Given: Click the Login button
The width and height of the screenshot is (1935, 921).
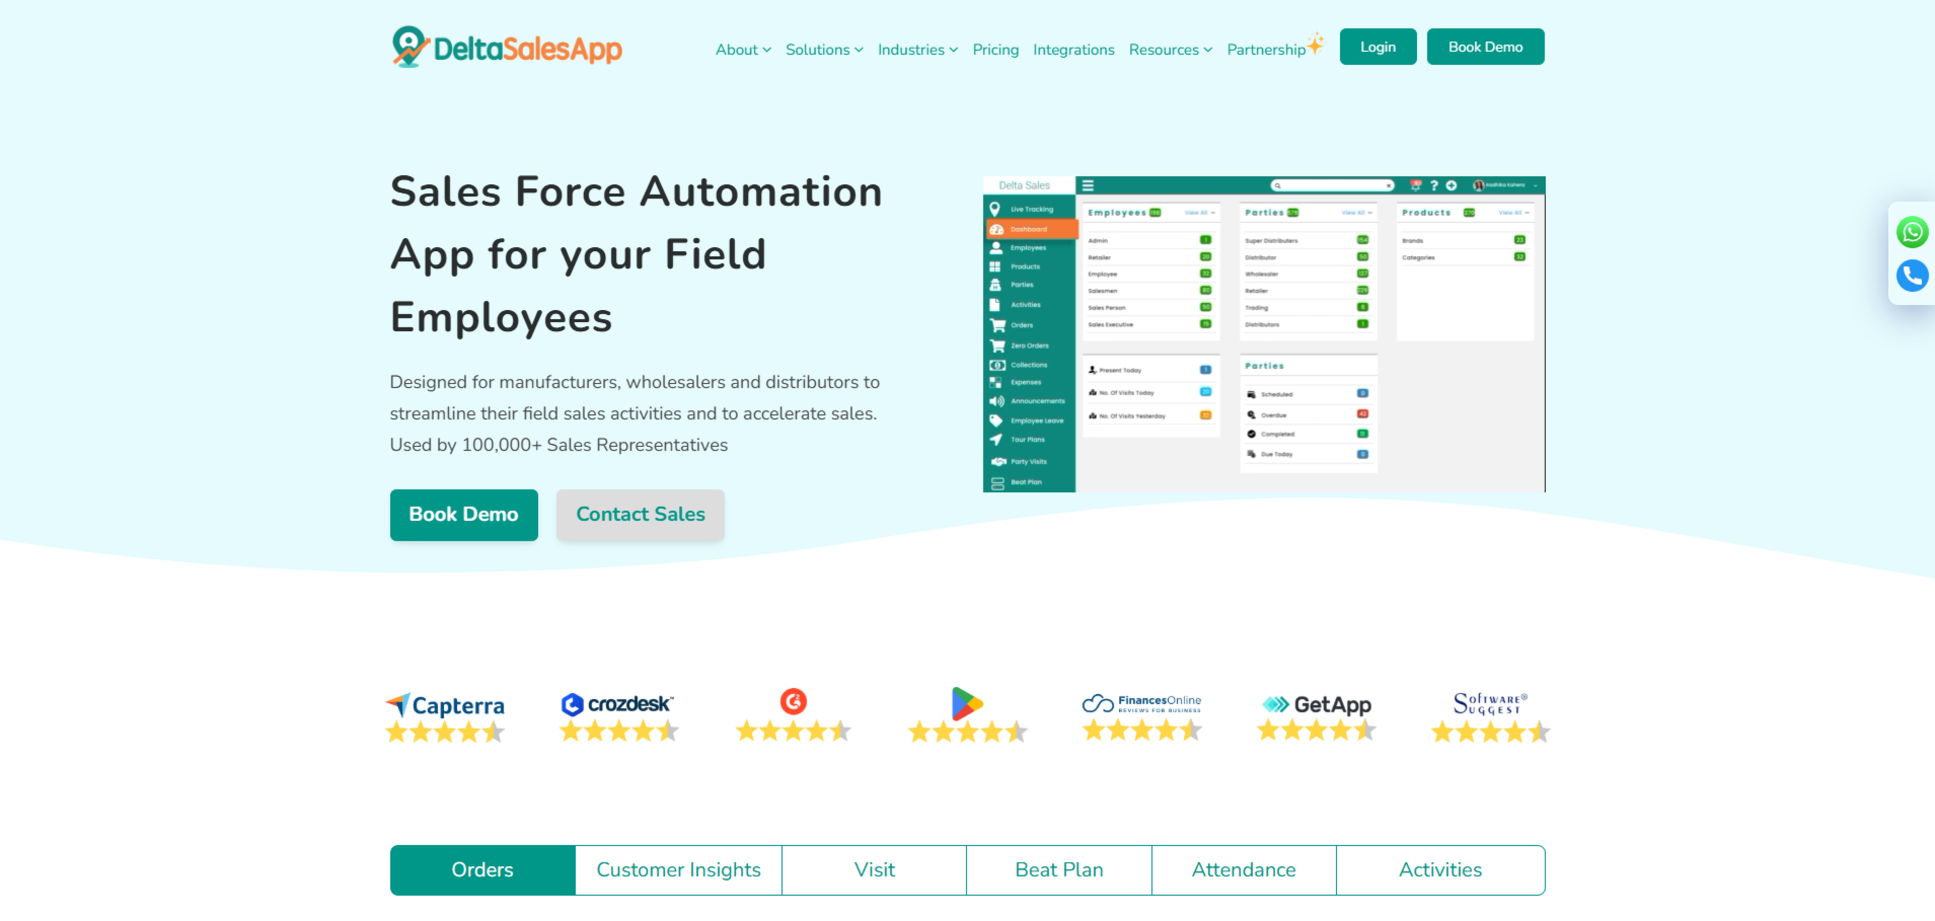Looking at the screenshot, I should [1378, 46].
